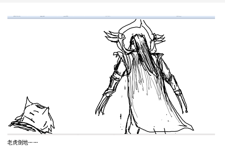The height and width of the screenshot is (155, 225).
Task: Click the gray divider line below drawing
Action: click(x=111, y=134)
